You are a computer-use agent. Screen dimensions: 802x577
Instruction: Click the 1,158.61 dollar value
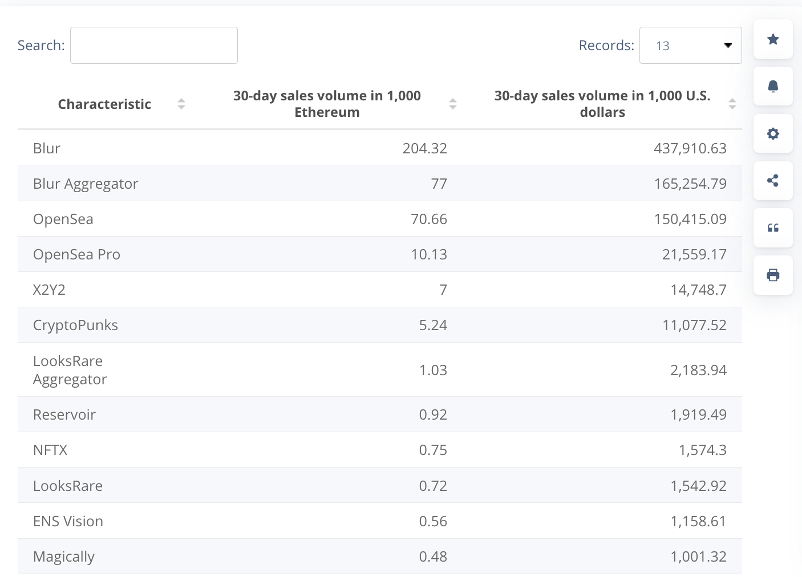tap(698, 521)
